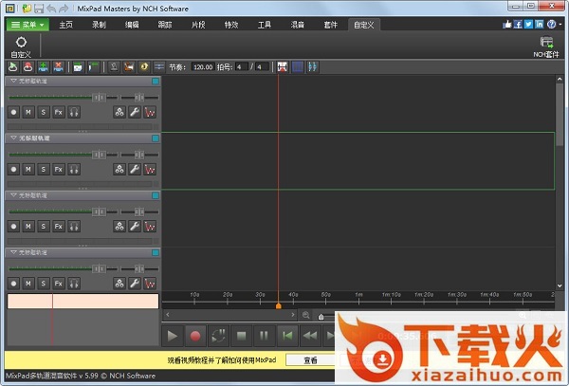Collapse the first track with its triangle
The image size is (569, 386).
(x=13, y=81)
